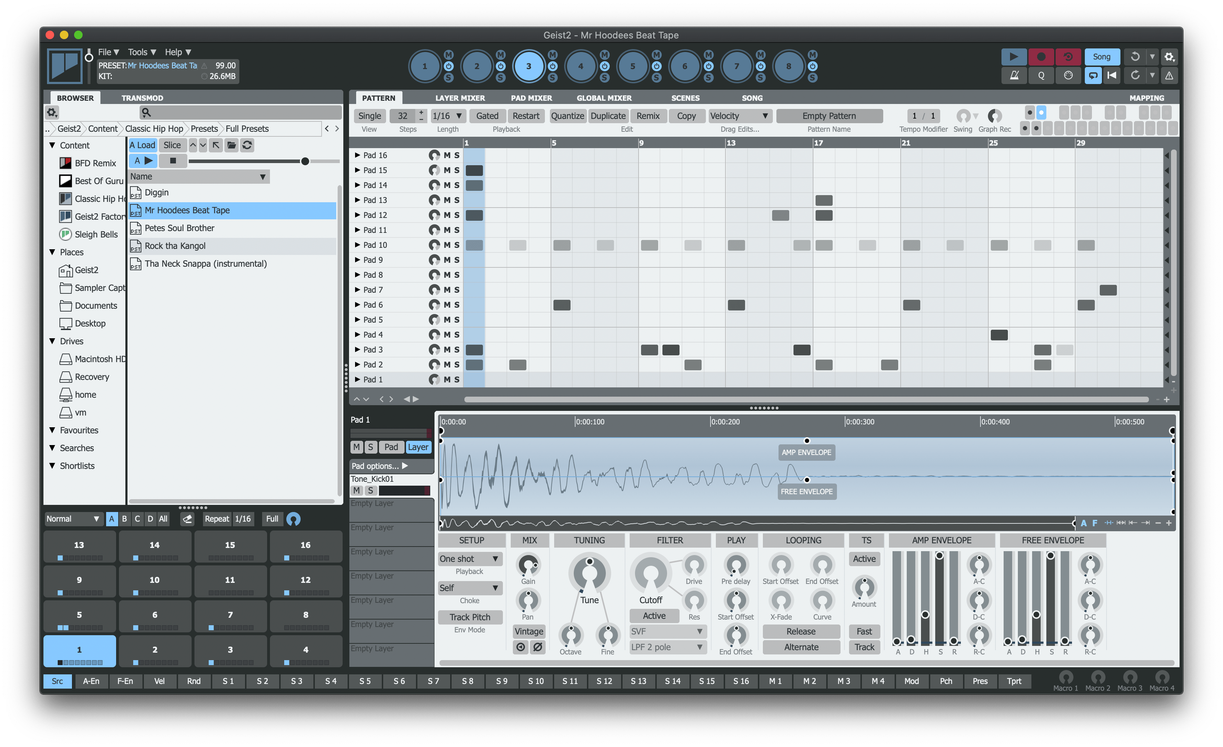The width and height of the screenshot is (1223, 747).
Task: Open the Velocity graph dropdown
Action: pos(739,116)
